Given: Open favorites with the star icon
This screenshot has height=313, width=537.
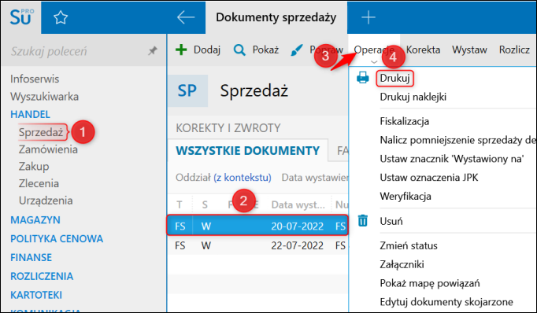Looking at the screenshot, I should pos(61,17).
